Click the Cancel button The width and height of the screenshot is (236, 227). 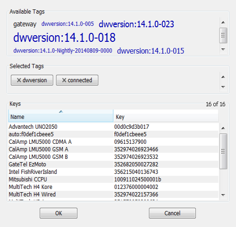(x=172, y=213)
